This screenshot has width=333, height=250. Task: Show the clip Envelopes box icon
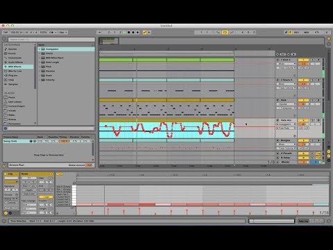[x=10, y=213]
